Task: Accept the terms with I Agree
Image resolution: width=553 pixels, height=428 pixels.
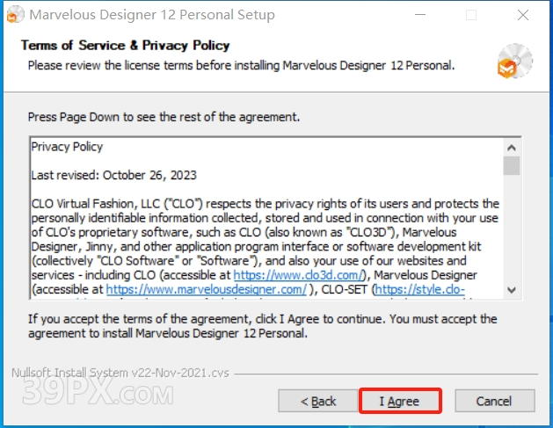Action: [x=400, y=401]
